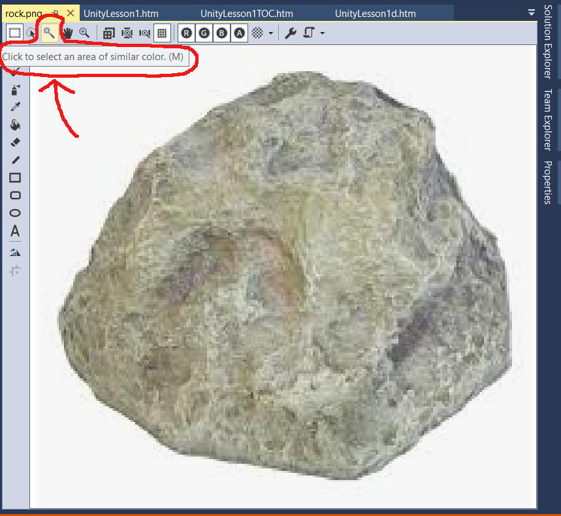Select the rectangular Selection tool
Image resolution: width=561 pixels, height=516 pixels.
coord(14,33)
